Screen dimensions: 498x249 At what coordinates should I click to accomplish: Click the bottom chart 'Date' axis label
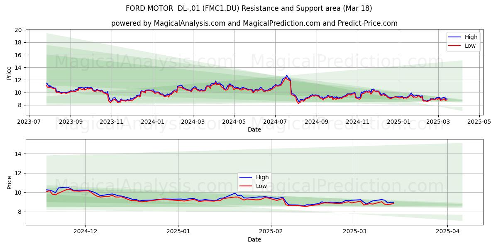point(254,239)
